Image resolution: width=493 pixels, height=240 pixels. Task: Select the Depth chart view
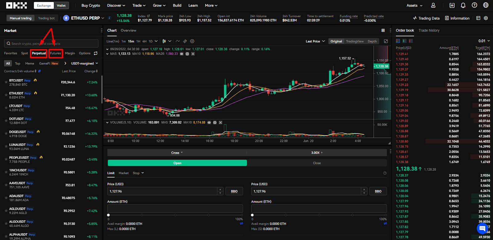click(372, 41)
